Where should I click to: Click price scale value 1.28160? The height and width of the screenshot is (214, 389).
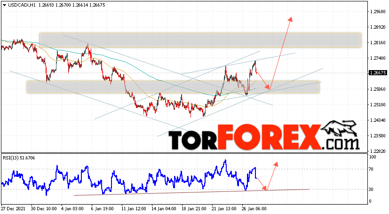coord(378,43)
